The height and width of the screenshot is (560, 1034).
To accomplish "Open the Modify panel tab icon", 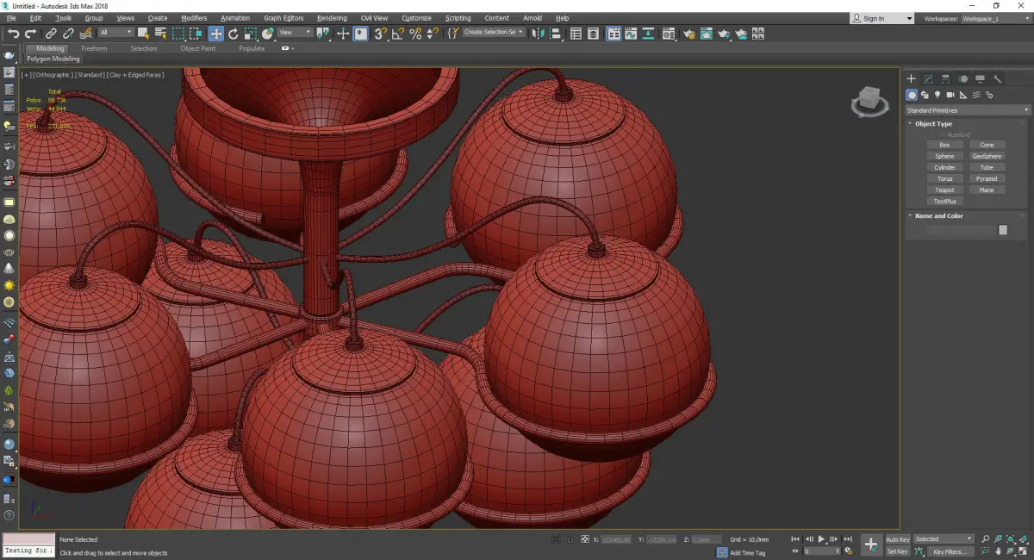I will click(928, 79).
